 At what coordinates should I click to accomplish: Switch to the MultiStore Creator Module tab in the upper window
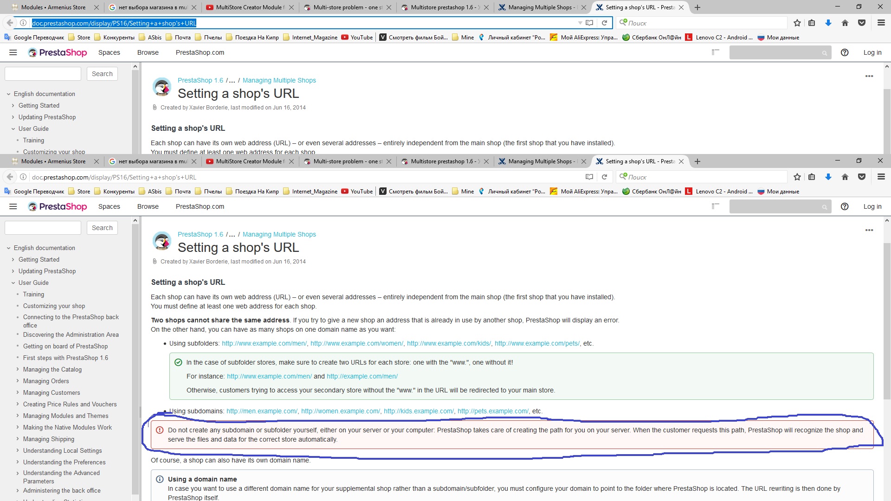[x=249, y=7]
